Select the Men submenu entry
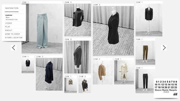 point(8,17)
